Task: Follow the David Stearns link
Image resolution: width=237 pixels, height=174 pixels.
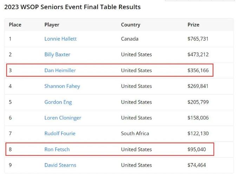Action: 60,165
